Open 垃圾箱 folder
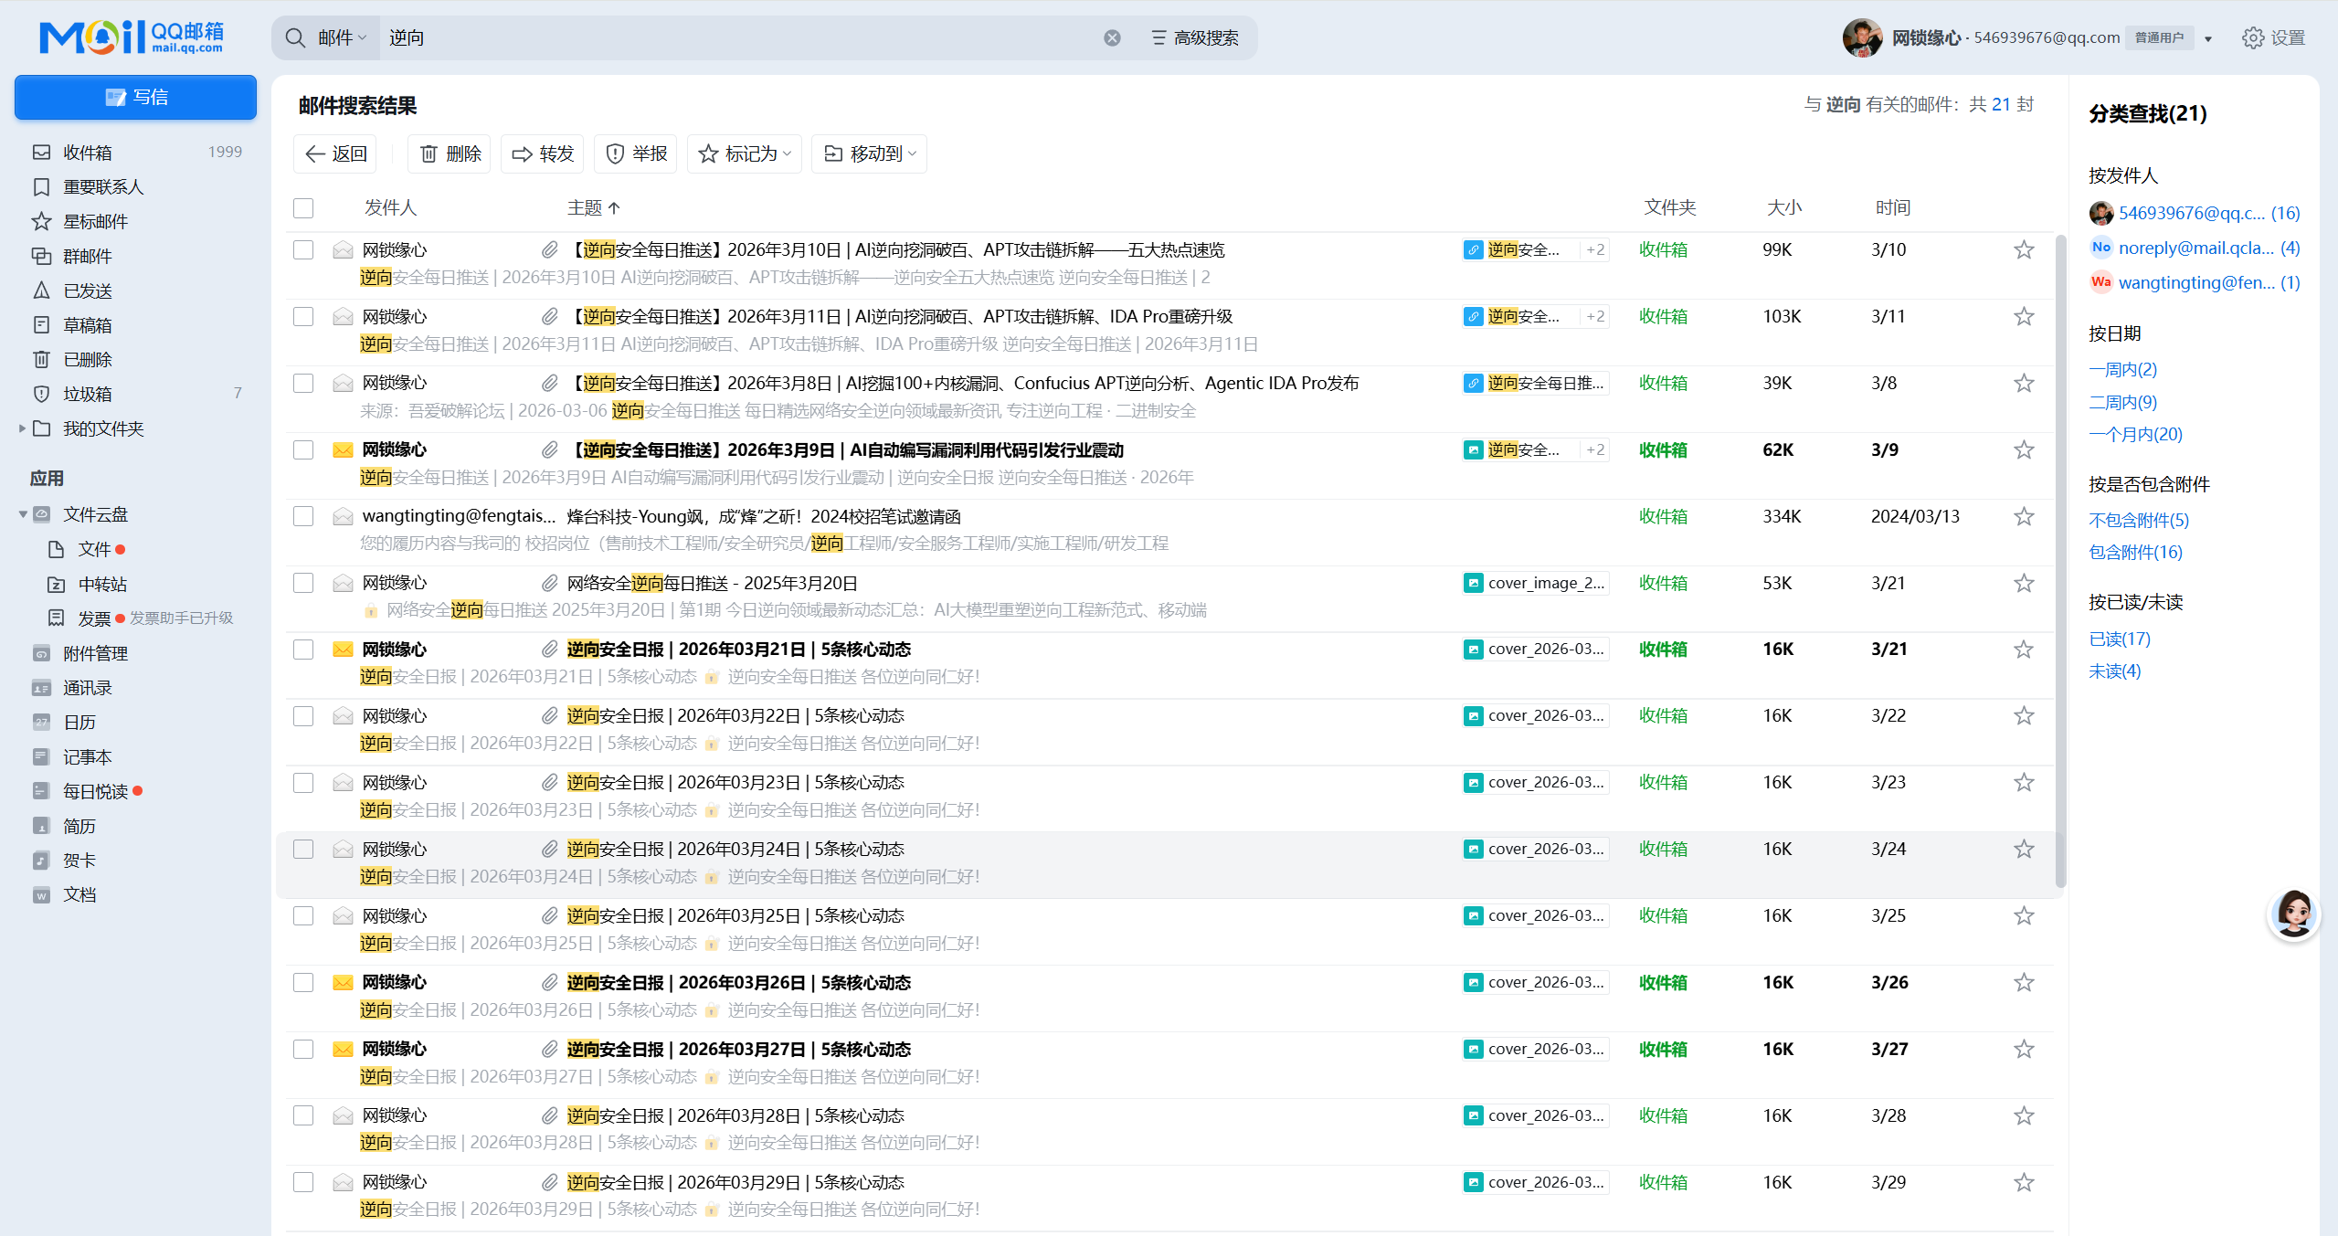 (88, 394)
